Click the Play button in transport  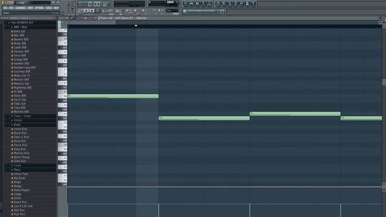[x=86, y=11]
